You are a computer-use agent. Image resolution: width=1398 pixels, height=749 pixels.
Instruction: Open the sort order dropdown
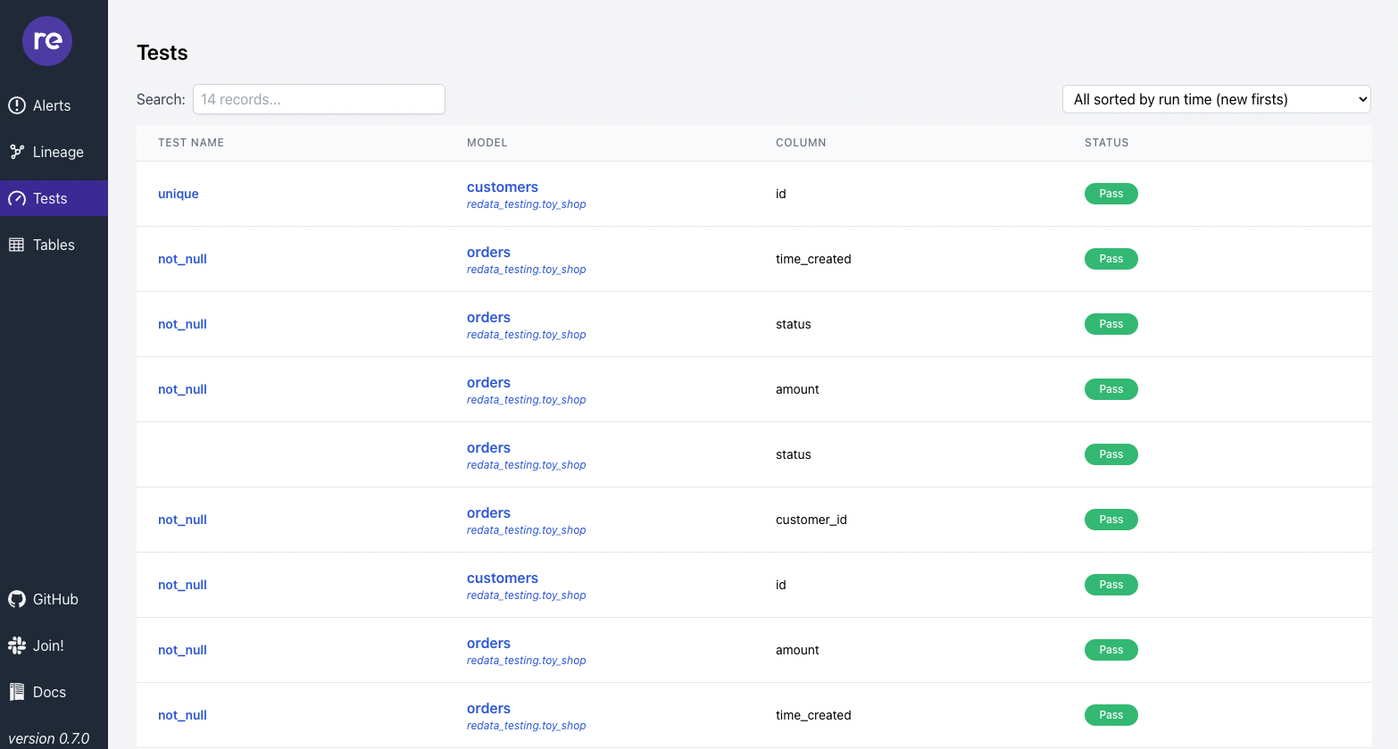(x=1216, y=99)
